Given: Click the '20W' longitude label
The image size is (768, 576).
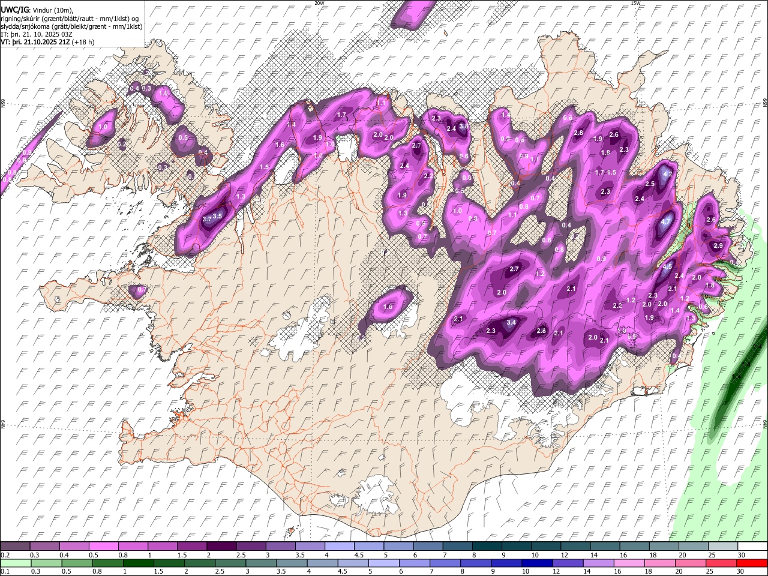Looking at the screenshot, I should point(319,3).
